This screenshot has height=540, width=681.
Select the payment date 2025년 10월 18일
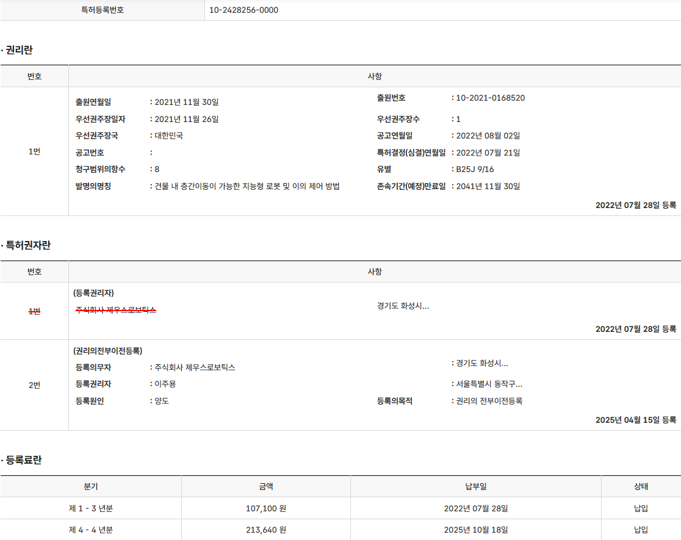[476, 530]
